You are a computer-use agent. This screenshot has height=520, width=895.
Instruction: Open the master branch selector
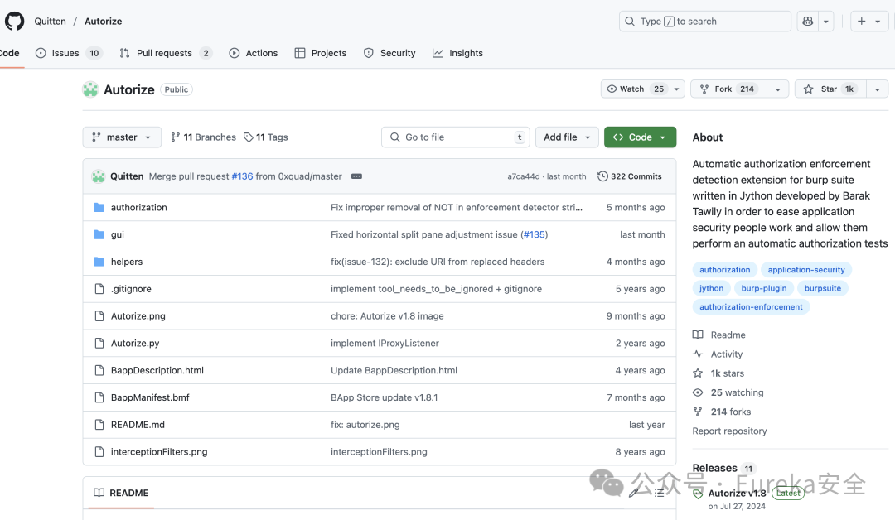tap(122, 137)
